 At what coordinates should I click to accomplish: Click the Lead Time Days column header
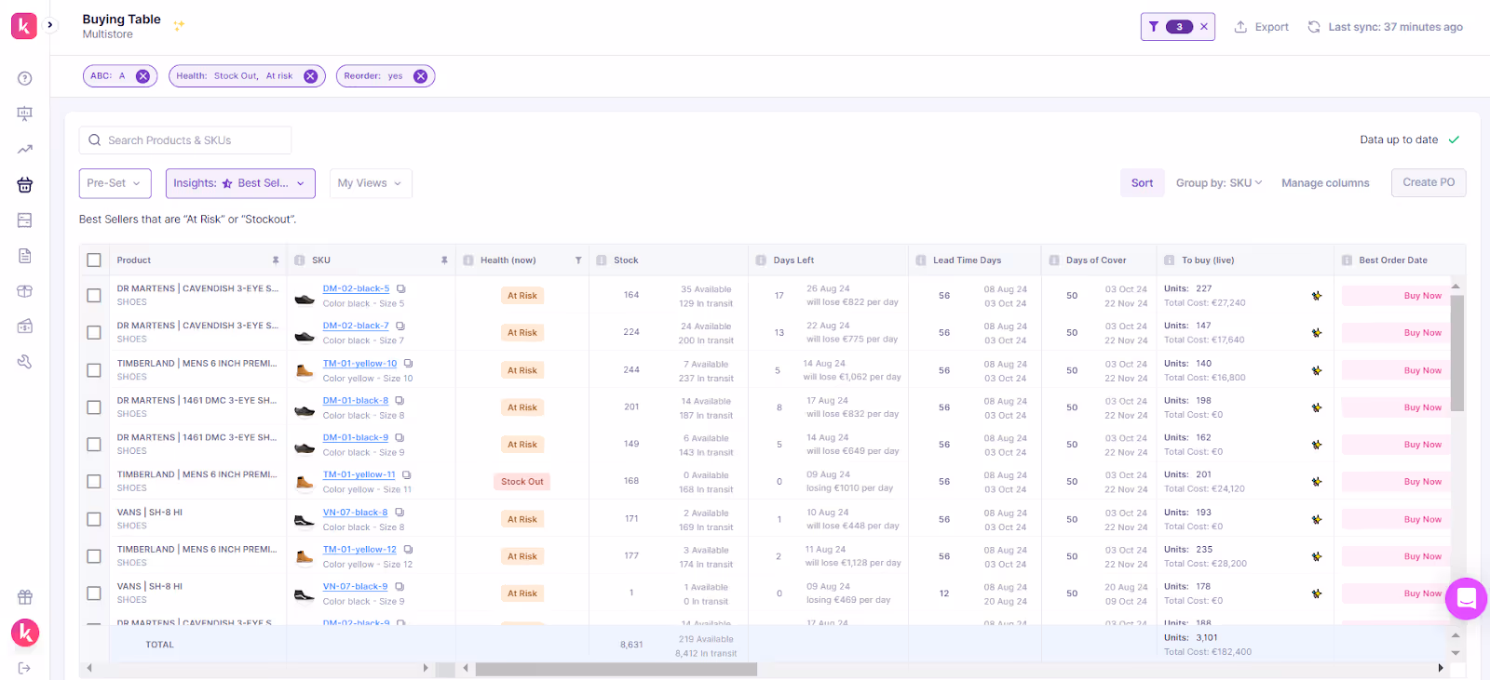(967, 260)
